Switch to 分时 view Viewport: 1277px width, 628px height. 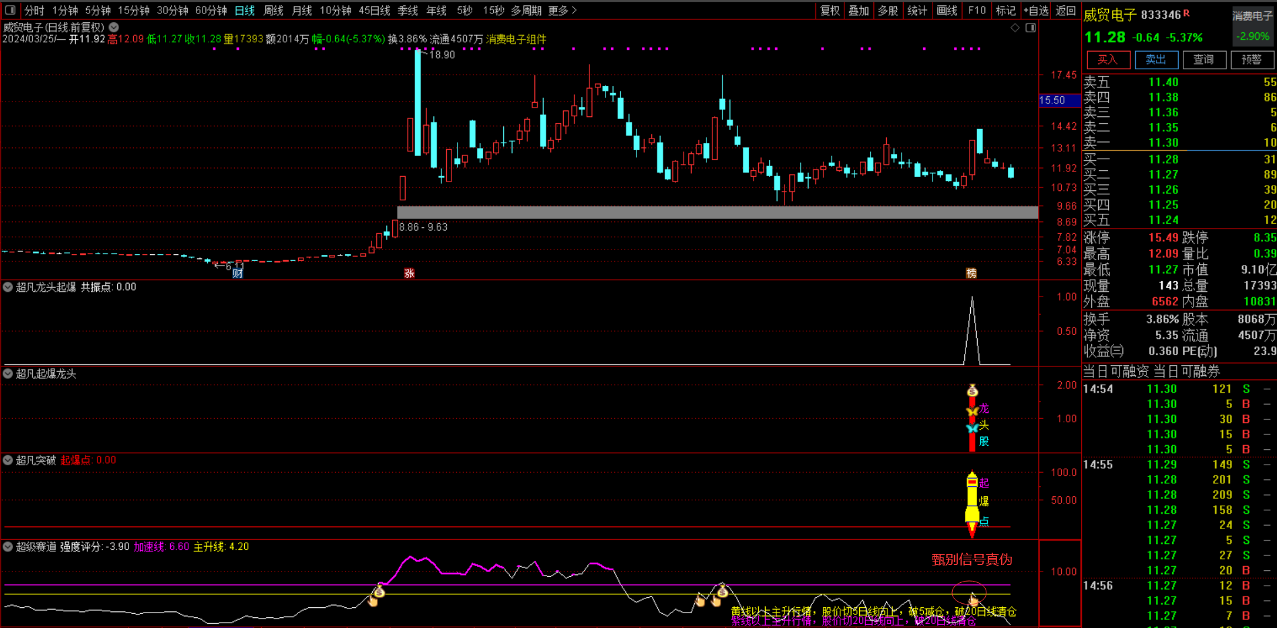34,11
